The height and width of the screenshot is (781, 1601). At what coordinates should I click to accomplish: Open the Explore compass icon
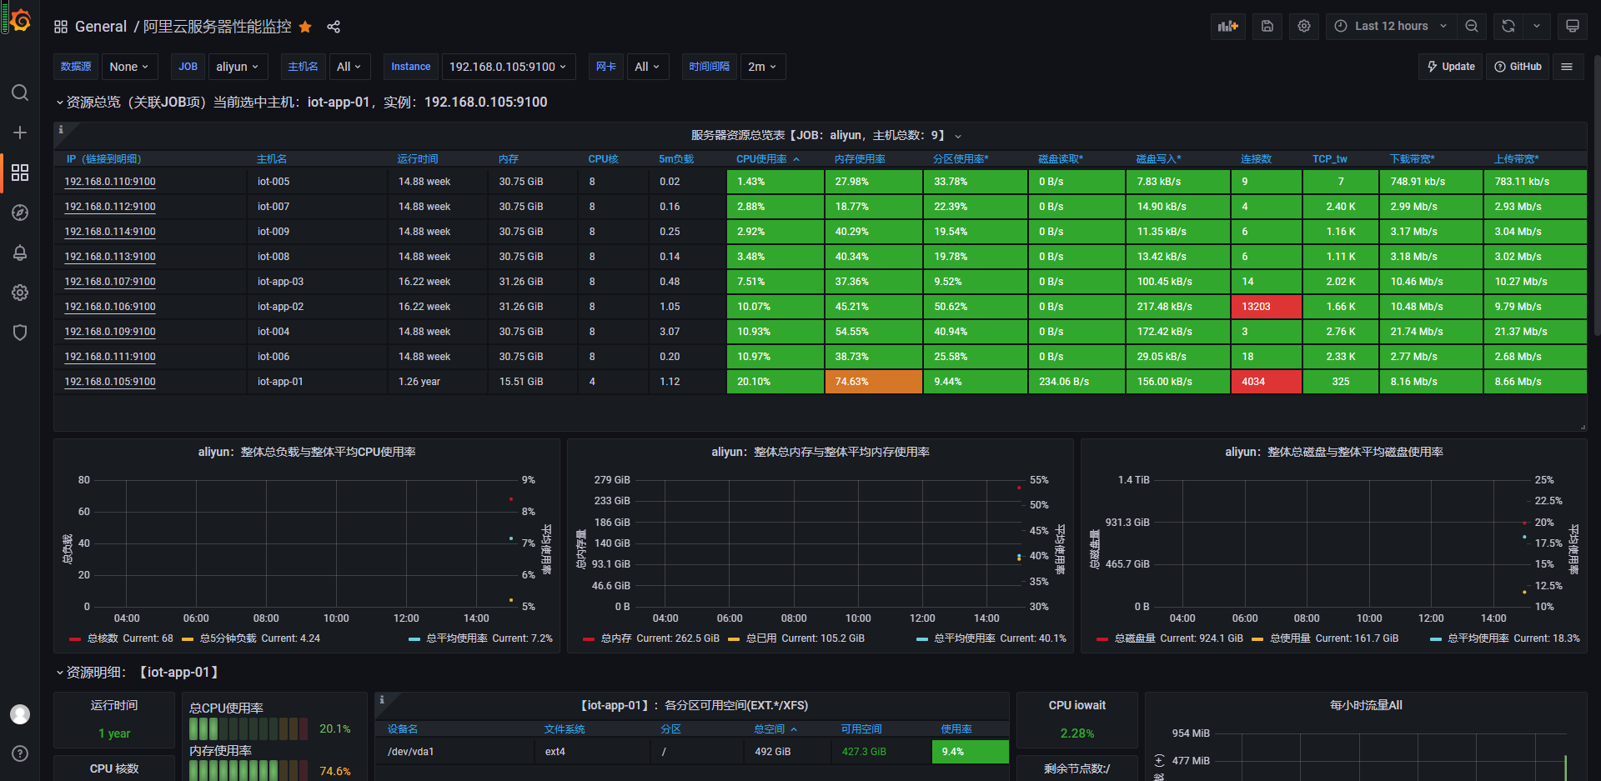click(20, 213)
